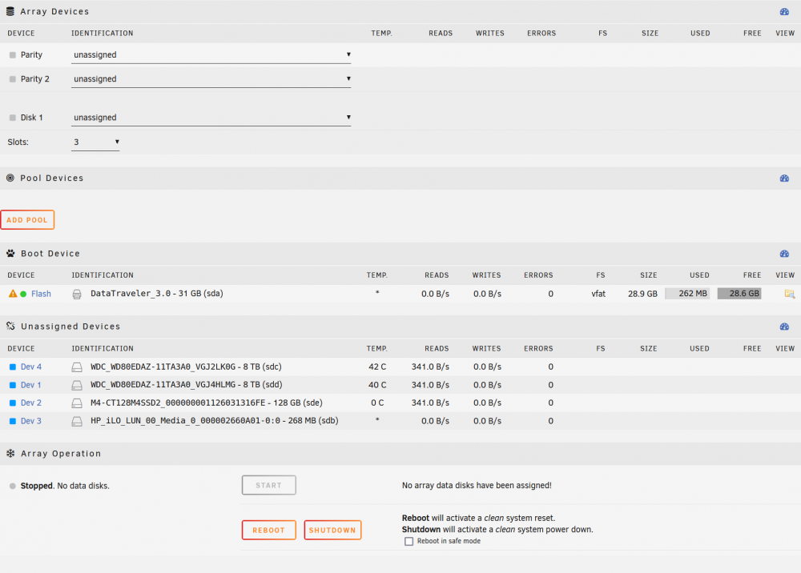Enable Reboot in safe mode checkbox
The height and width of the screenshot is (573, 801).
(x=409, y=541)
